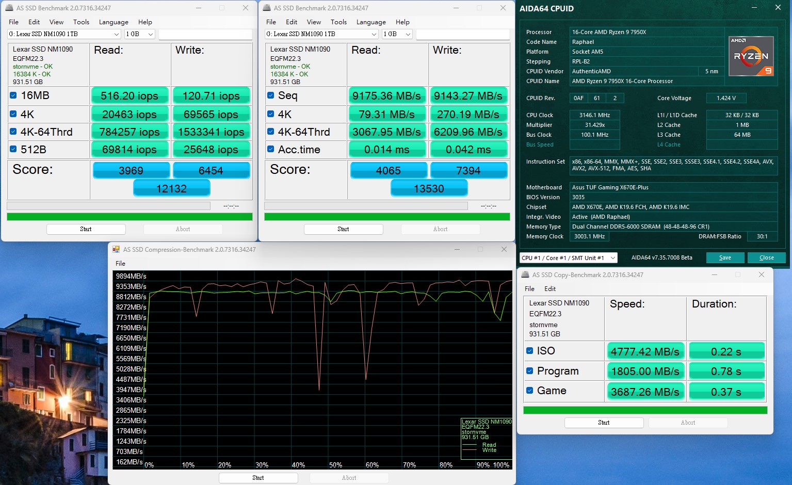The width and height of the screenshot is (792, 485).
Task: Open View menu in left AS SSD window
Action: pyautogui.click(x=56, y=22)
